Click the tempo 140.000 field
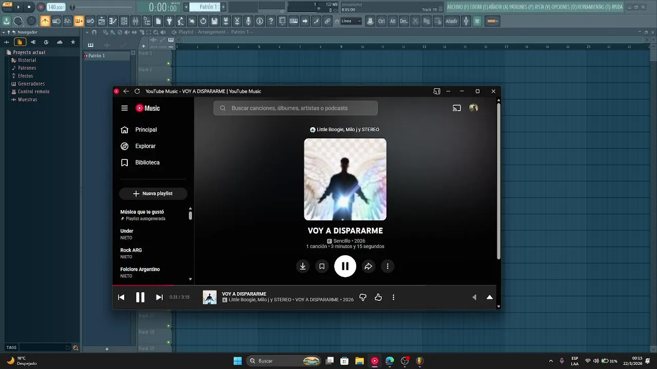This screenshot has height=369, width=657. [56, 7]
